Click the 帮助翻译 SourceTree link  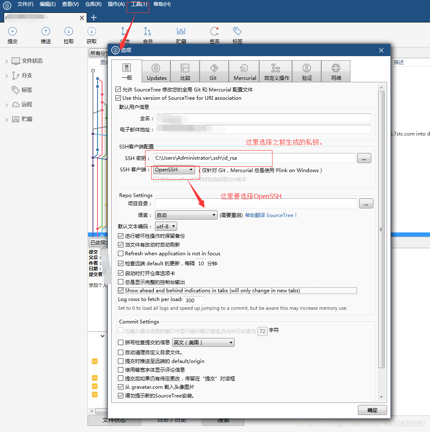[271, 215]
